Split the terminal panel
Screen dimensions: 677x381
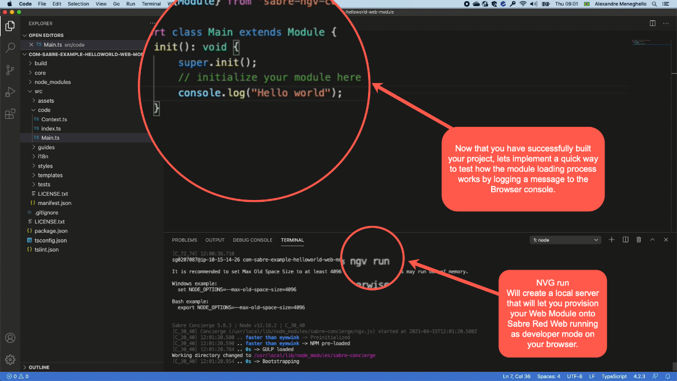click(x=625, y=240)
